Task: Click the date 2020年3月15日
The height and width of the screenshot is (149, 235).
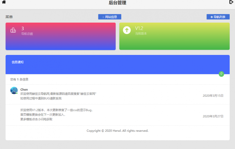Action: tap(213, 96)
